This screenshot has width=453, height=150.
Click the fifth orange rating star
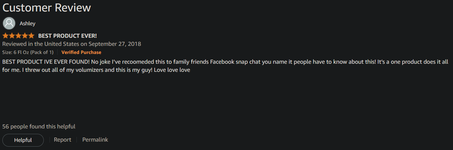tap(31, 36)
